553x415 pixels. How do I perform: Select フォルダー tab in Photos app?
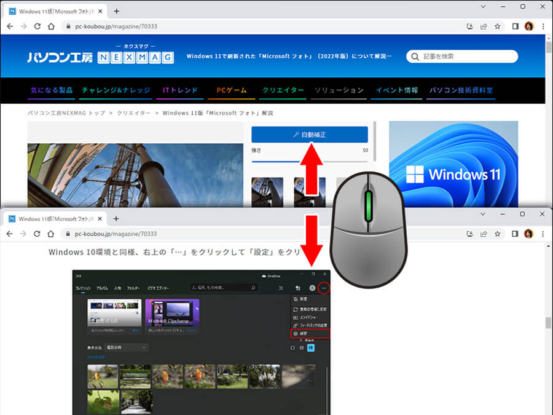(x=133, y=288)
